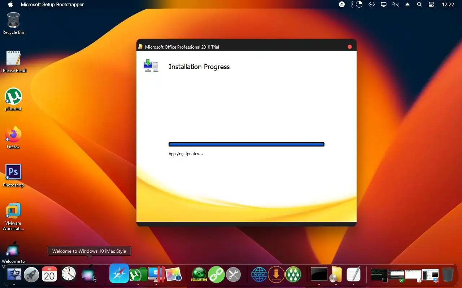Open the Trash can in the dock

(x=448, y=275)
